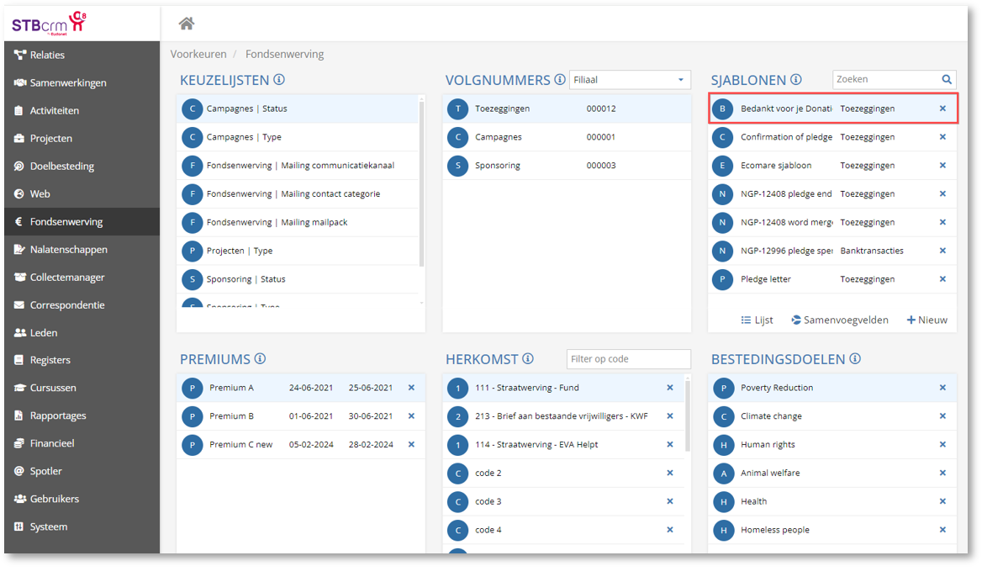Select Doelbesteding from the sidebar

tap(82, 167)
